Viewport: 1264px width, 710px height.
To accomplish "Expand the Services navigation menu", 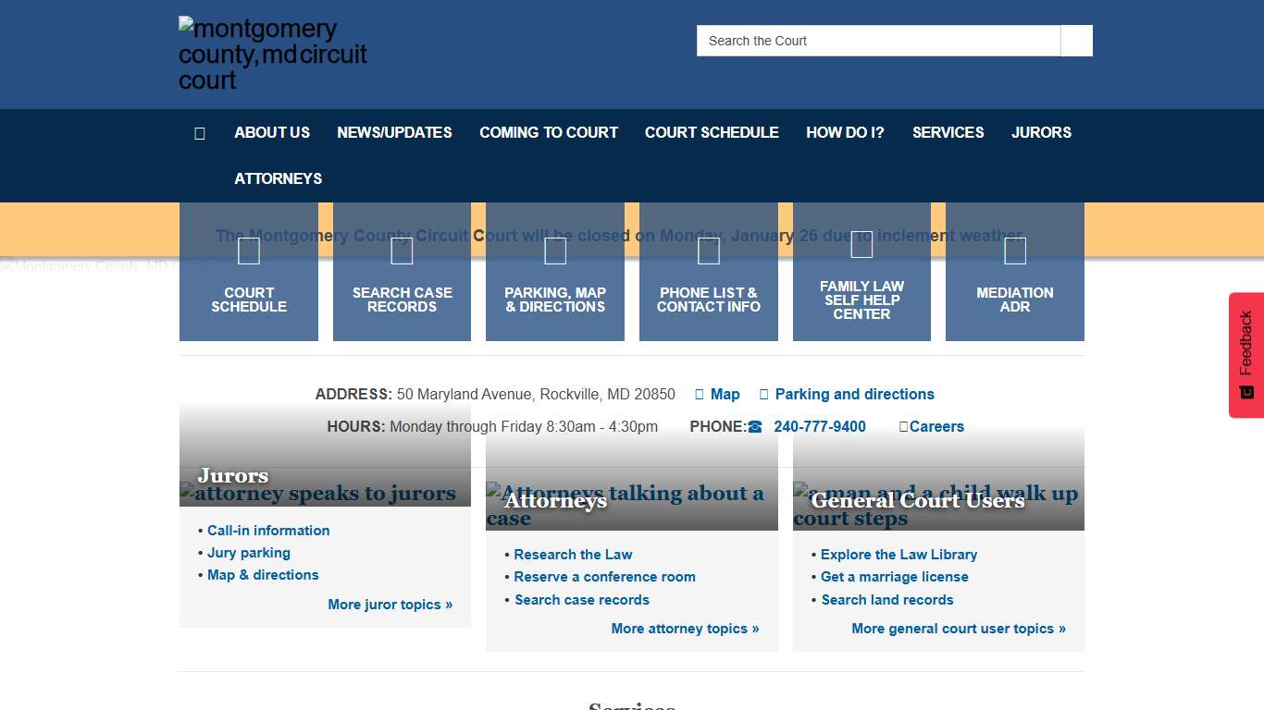I will pyautogui.click(x=948, y=132).
